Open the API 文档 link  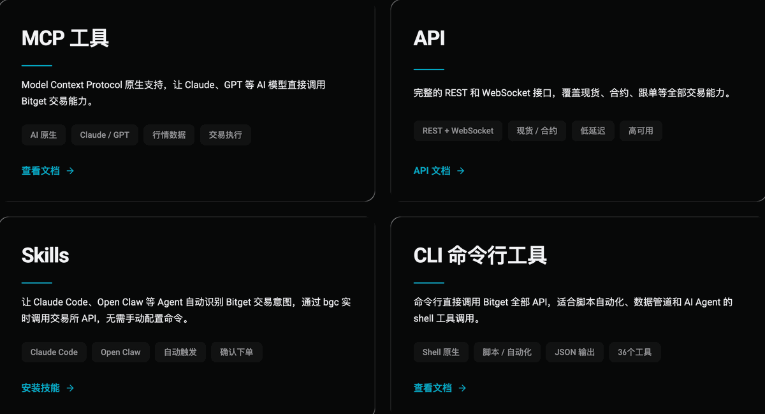point(432,171)
